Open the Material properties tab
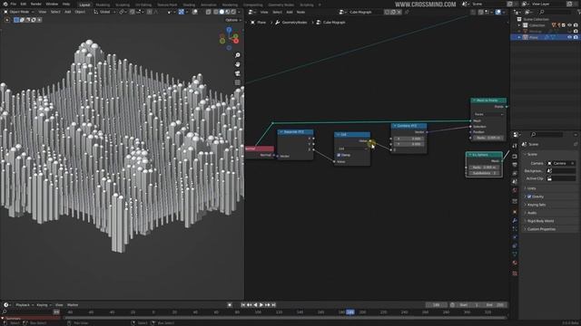 [515, 263]
